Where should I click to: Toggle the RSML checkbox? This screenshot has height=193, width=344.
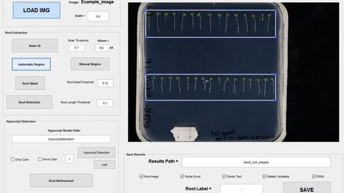(314, 176)
